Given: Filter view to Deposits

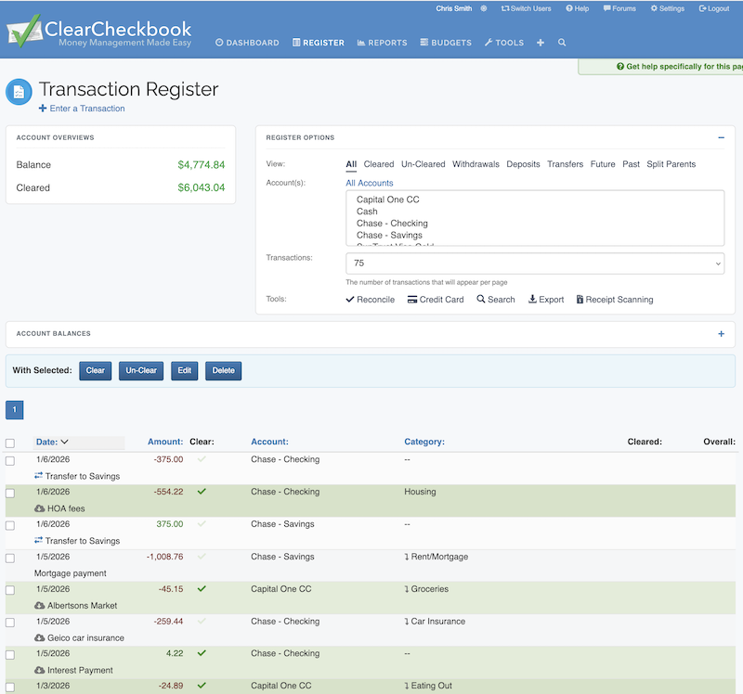Looking at the screenshot, I should (523, 164).
